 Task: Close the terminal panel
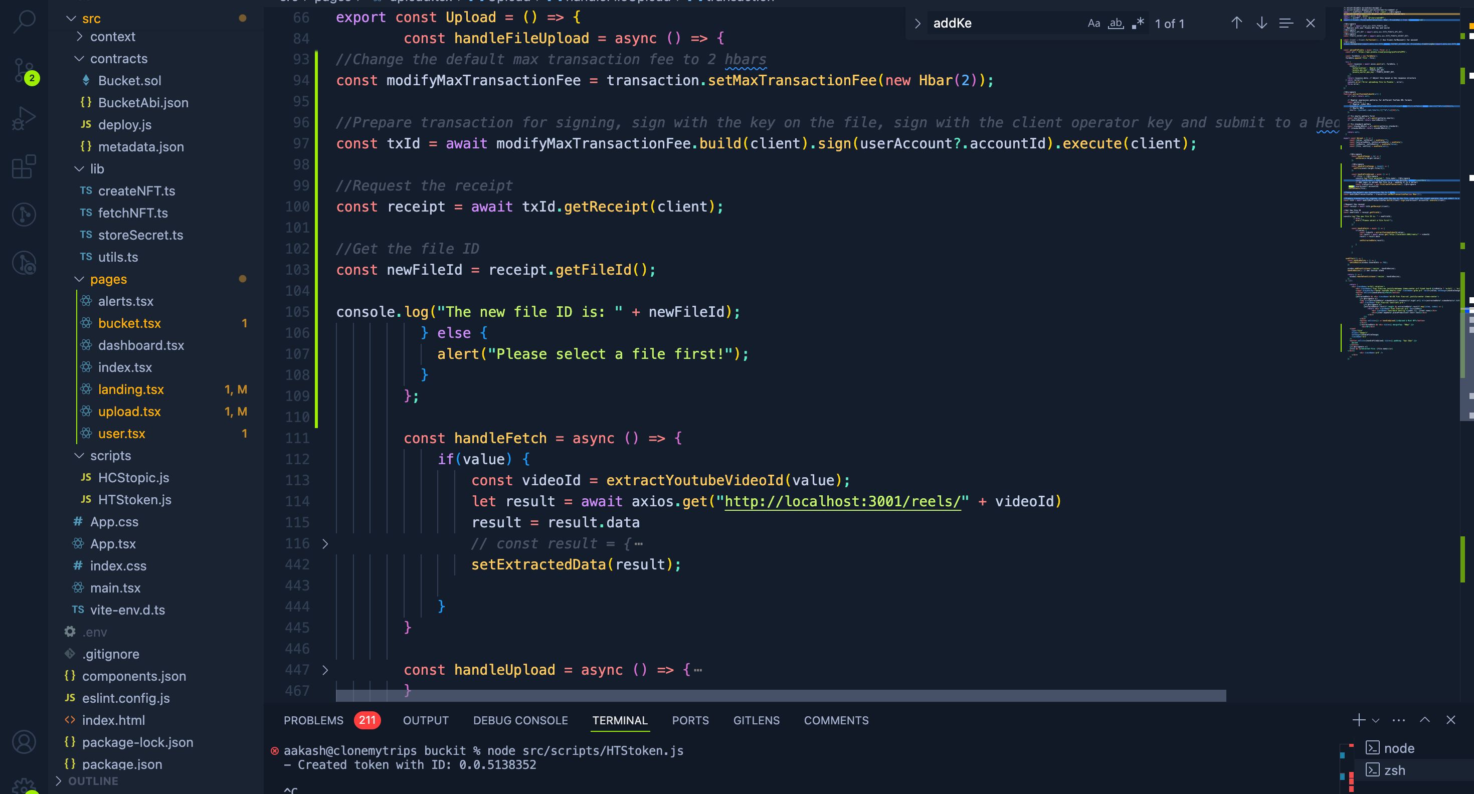(x=1450, y=720)
